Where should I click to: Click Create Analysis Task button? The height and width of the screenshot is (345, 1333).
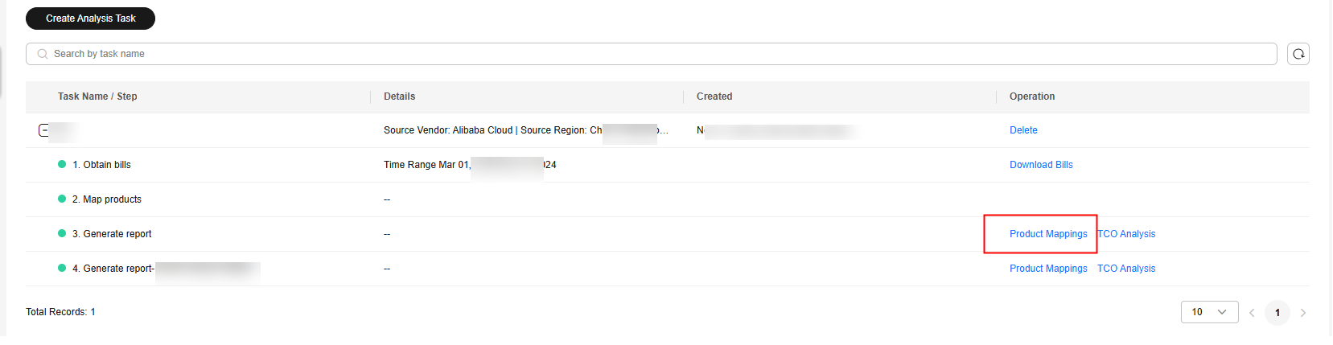click(x=90, y=18)
